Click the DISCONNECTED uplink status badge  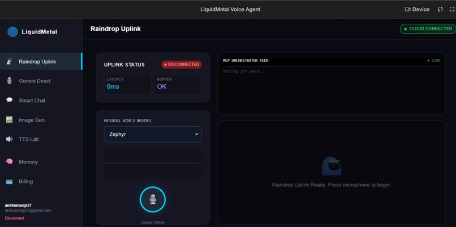(182, 65)
